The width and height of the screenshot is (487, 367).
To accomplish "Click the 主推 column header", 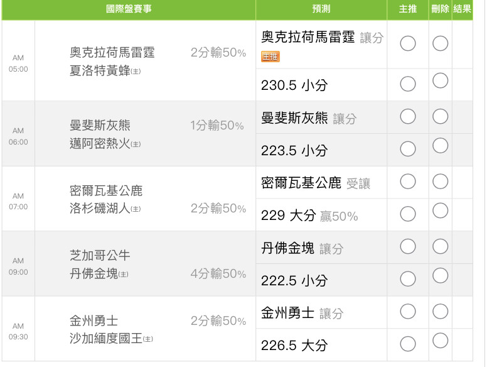I will 407,9.
